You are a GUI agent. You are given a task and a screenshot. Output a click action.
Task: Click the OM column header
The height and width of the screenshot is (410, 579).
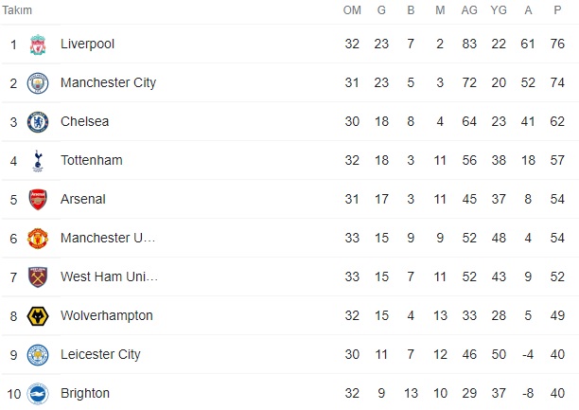click(352, 10)
